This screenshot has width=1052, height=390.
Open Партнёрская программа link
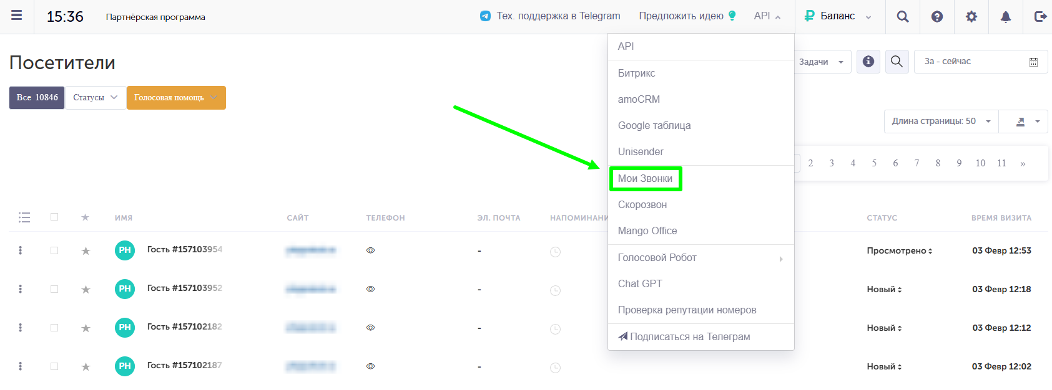(155, 17)
